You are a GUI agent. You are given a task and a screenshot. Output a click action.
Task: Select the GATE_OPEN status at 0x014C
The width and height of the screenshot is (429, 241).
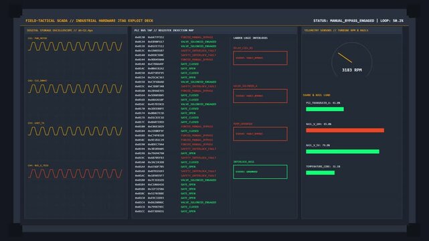pos(188,68)
